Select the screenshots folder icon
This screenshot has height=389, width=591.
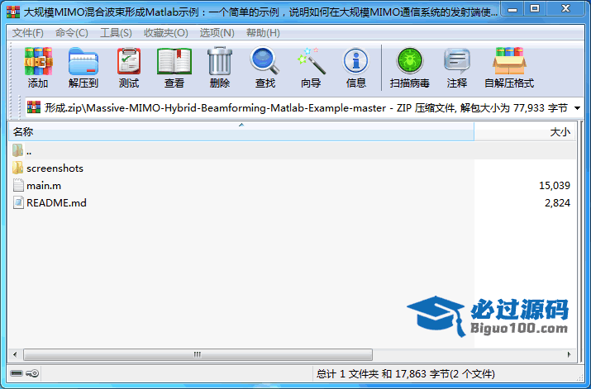click(x=17, y=168)
